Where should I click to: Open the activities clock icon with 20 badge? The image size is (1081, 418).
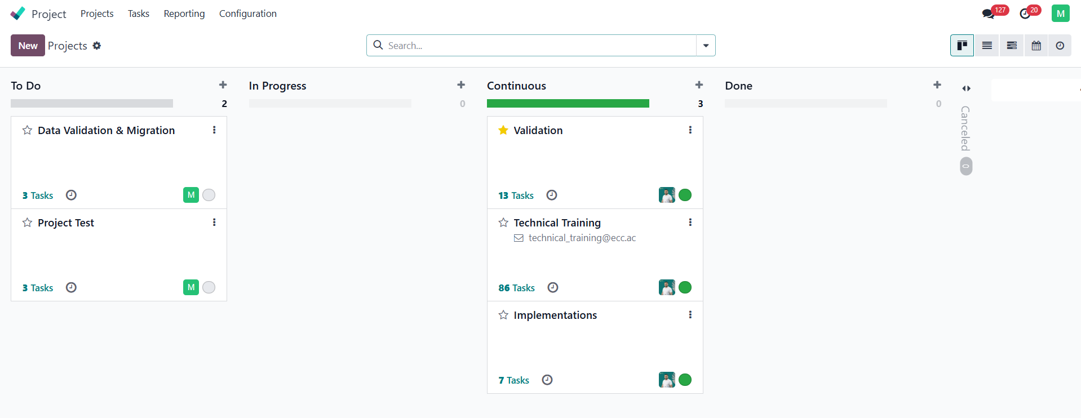[x=1025, y=14]
